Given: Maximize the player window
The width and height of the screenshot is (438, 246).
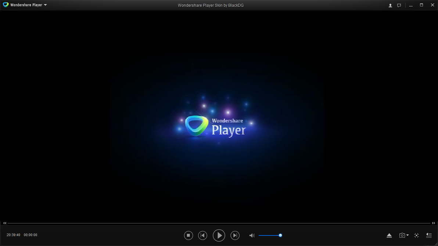Looking at the screenshot, I should [421, 5].
